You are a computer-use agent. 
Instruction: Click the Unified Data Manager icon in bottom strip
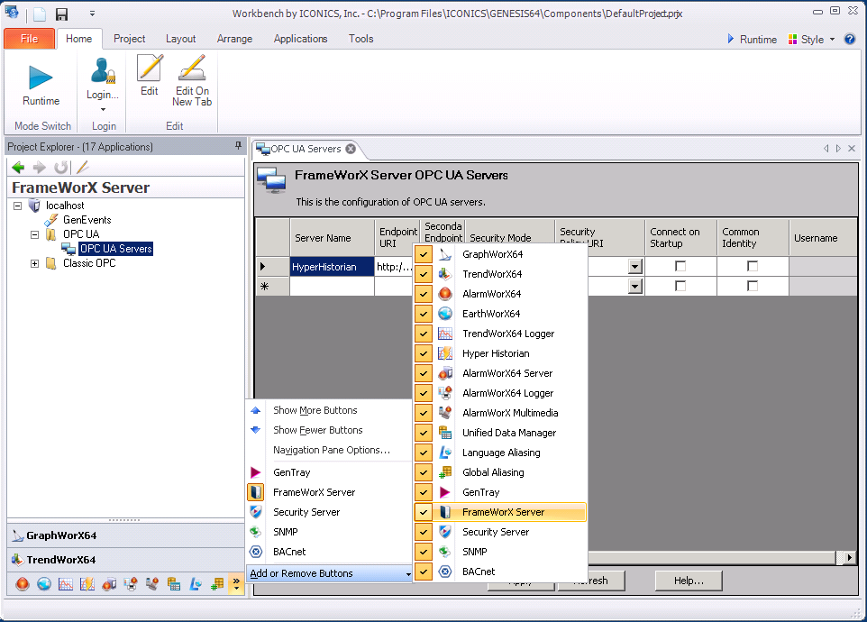point(172,584)
